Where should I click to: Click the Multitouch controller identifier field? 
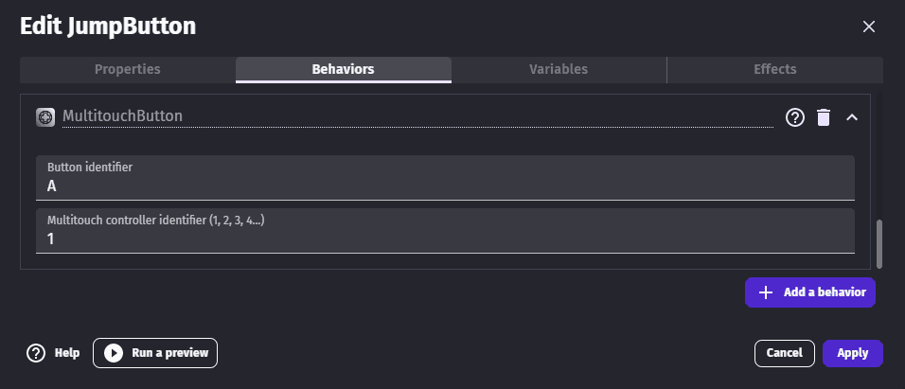[x=445, y=239]
